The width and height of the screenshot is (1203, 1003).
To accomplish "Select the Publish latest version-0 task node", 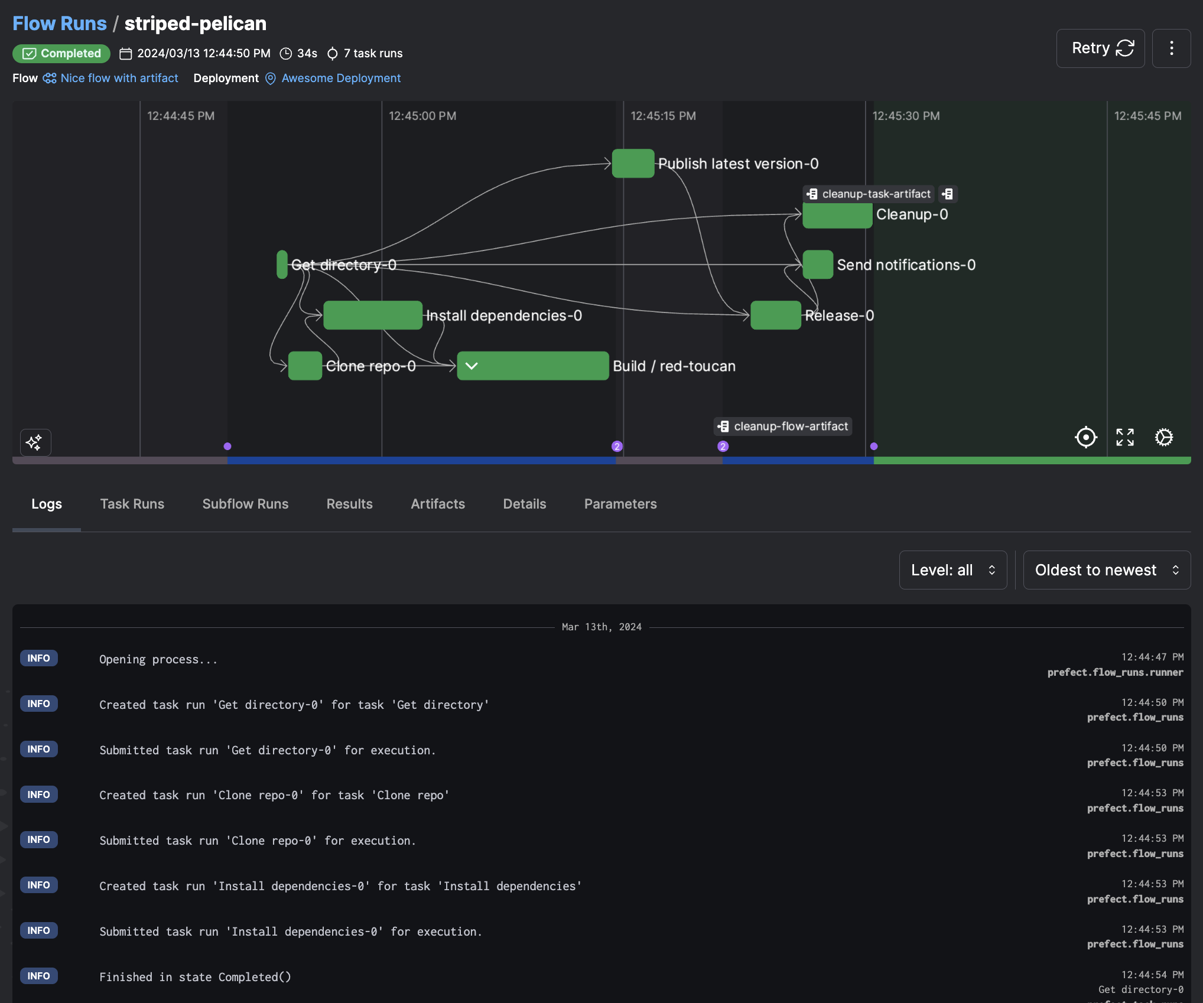I will [x=633, y=164].
